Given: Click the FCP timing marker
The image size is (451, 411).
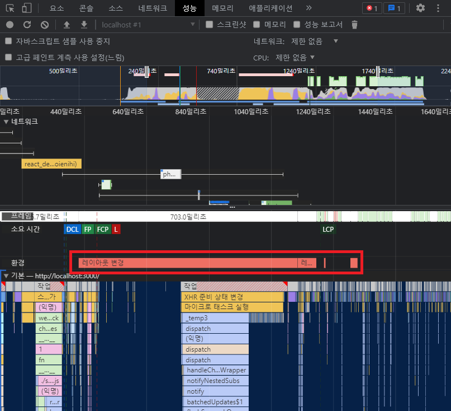Looking at the screenshot, I should 103,230.
